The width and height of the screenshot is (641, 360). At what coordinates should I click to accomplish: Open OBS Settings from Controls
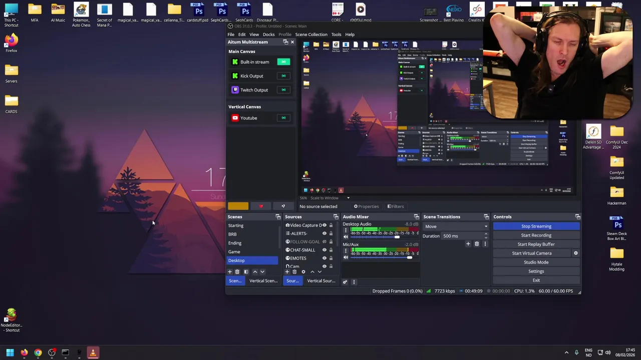536,271
